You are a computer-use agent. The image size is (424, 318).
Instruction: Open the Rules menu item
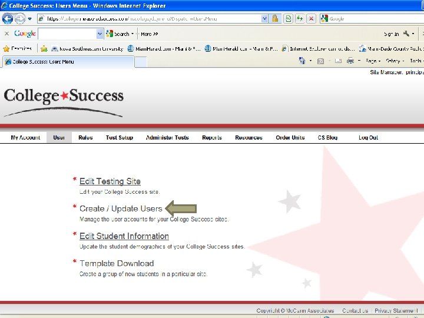coord(85,137)
